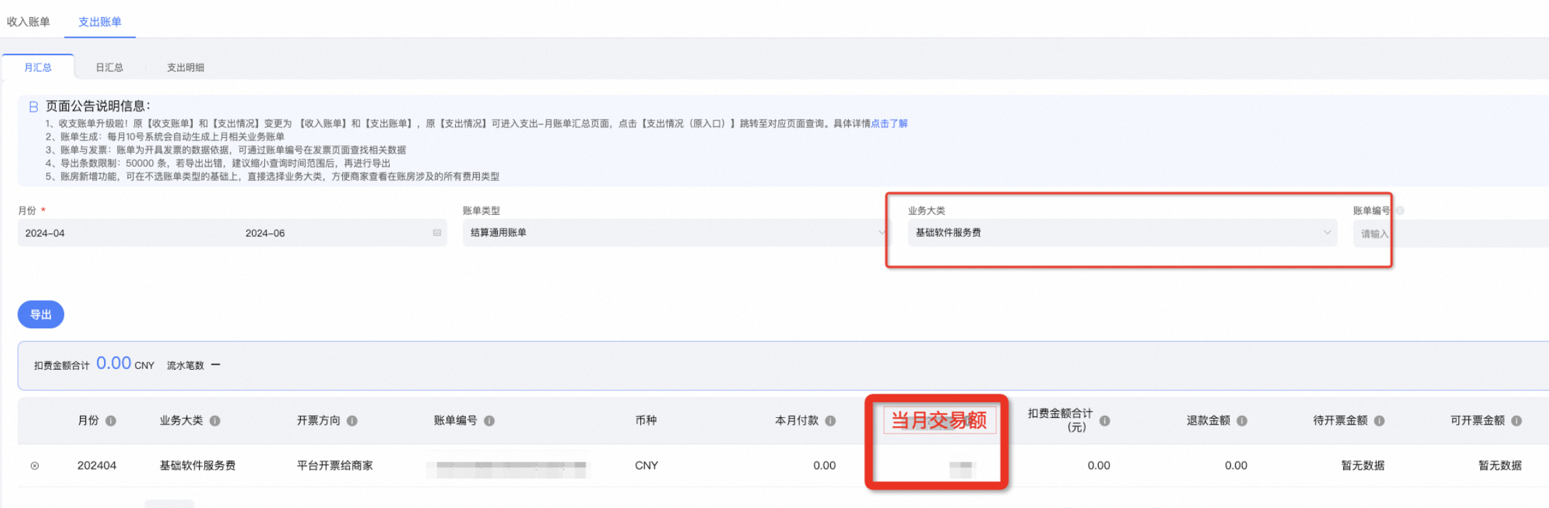Click the blue 导出 button
Viewport: 1549px width, 508px height.
(x=41, y=315)
